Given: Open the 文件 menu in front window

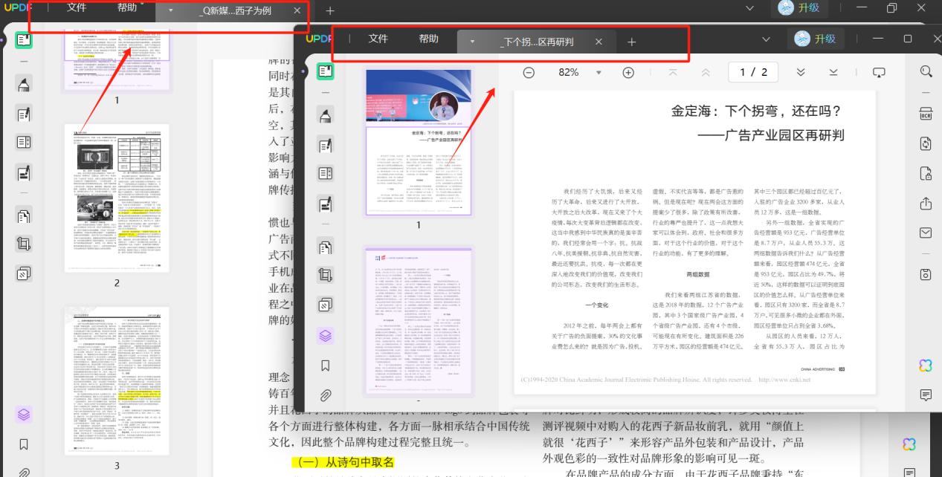Looking at the screenshot, I should pyautogui.click(x=378, y=39).
